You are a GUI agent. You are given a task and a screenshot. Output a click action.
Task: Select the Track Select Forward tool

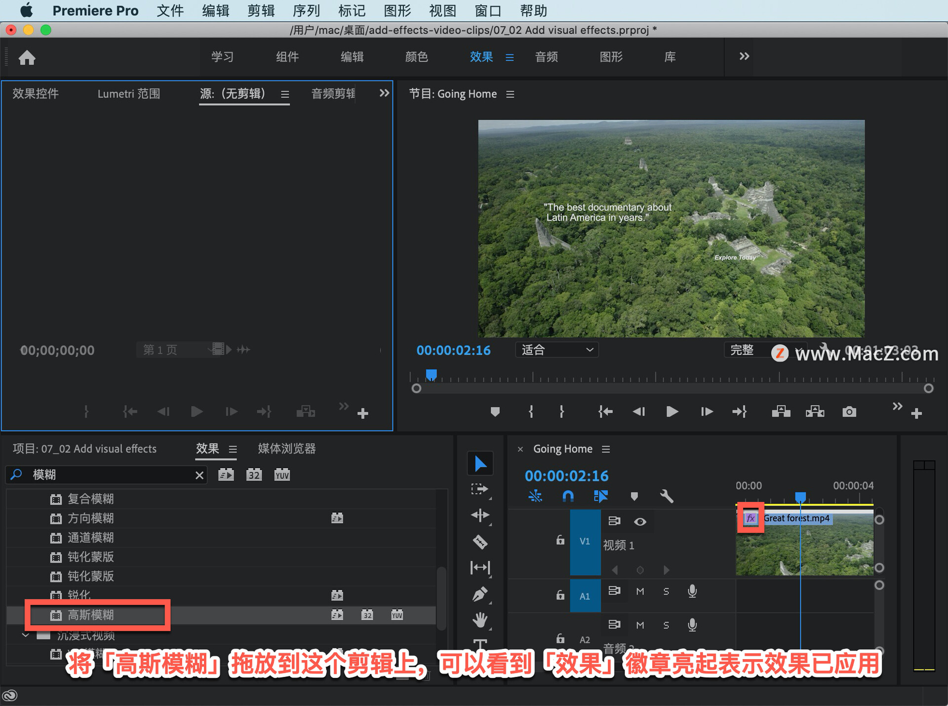click(480, 489)
